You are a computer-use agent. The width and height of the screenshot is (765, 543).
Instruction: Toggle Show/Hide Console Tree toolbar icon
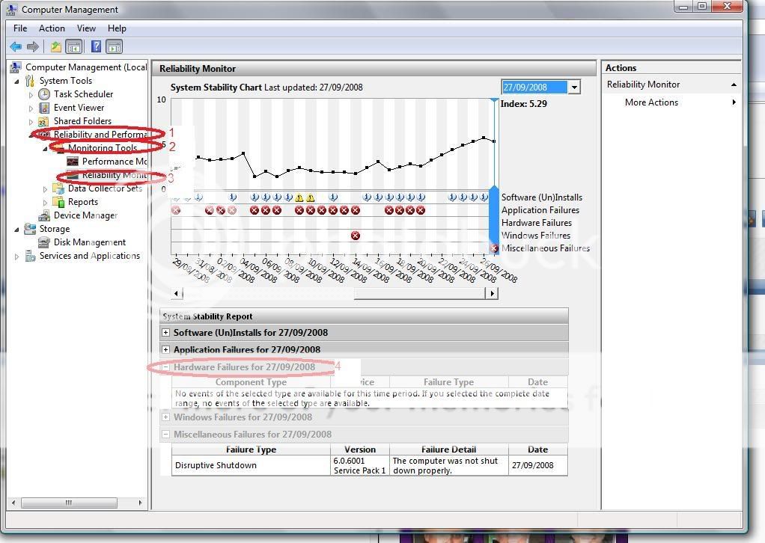coord(74,47)
